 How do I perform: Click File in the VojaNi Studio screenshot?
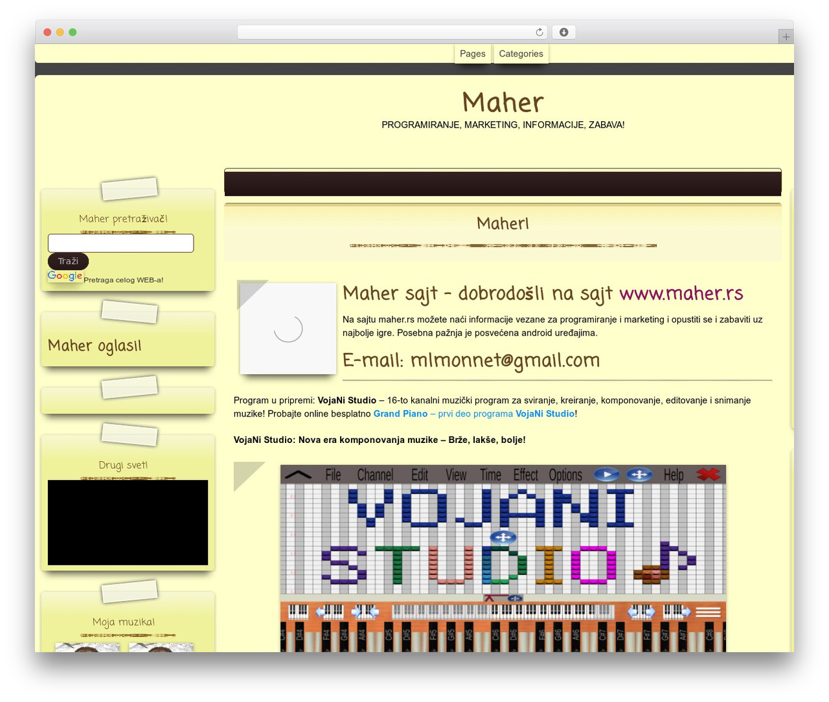[333, 475]
